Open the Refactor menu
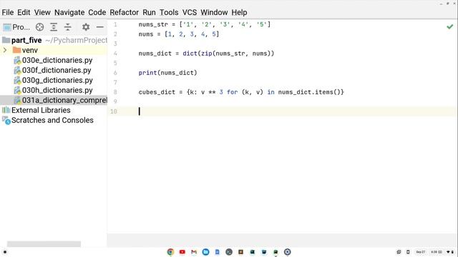This screenshot has height=257, width=458. [124, 13]
